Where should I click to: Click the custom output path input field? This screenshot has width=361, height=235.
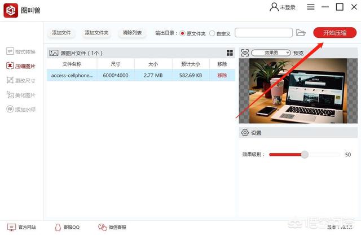(x=263, y=33)
